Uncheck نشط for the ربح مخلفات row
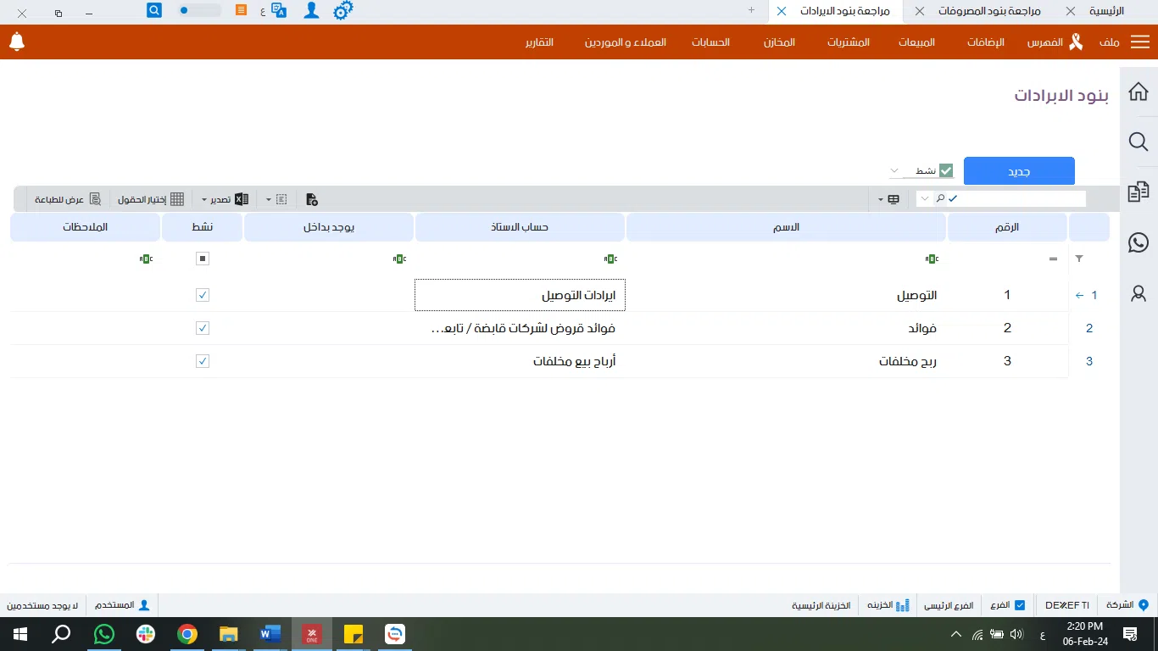Screen dimensions: 1158x651 click(x=202, y=360)
